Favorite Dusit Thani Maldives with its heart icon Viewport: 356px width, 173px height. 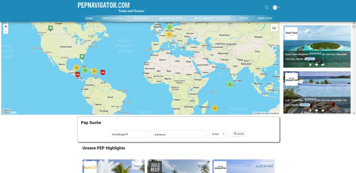click(x=316, y=65)
